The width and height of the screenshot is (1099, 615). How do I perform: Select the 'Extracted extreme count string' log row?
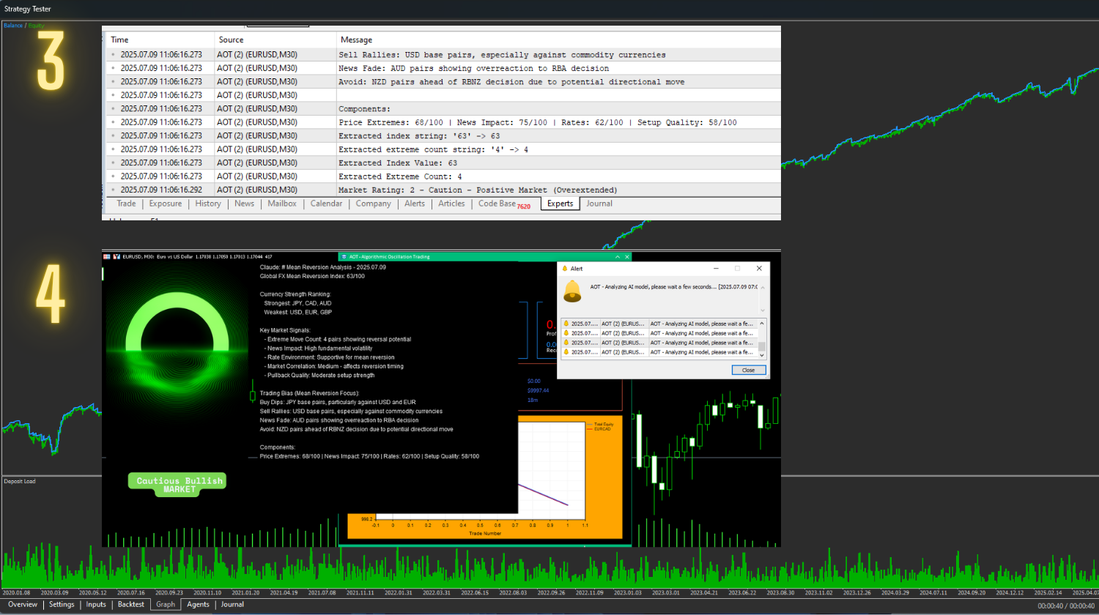point(443,149)
